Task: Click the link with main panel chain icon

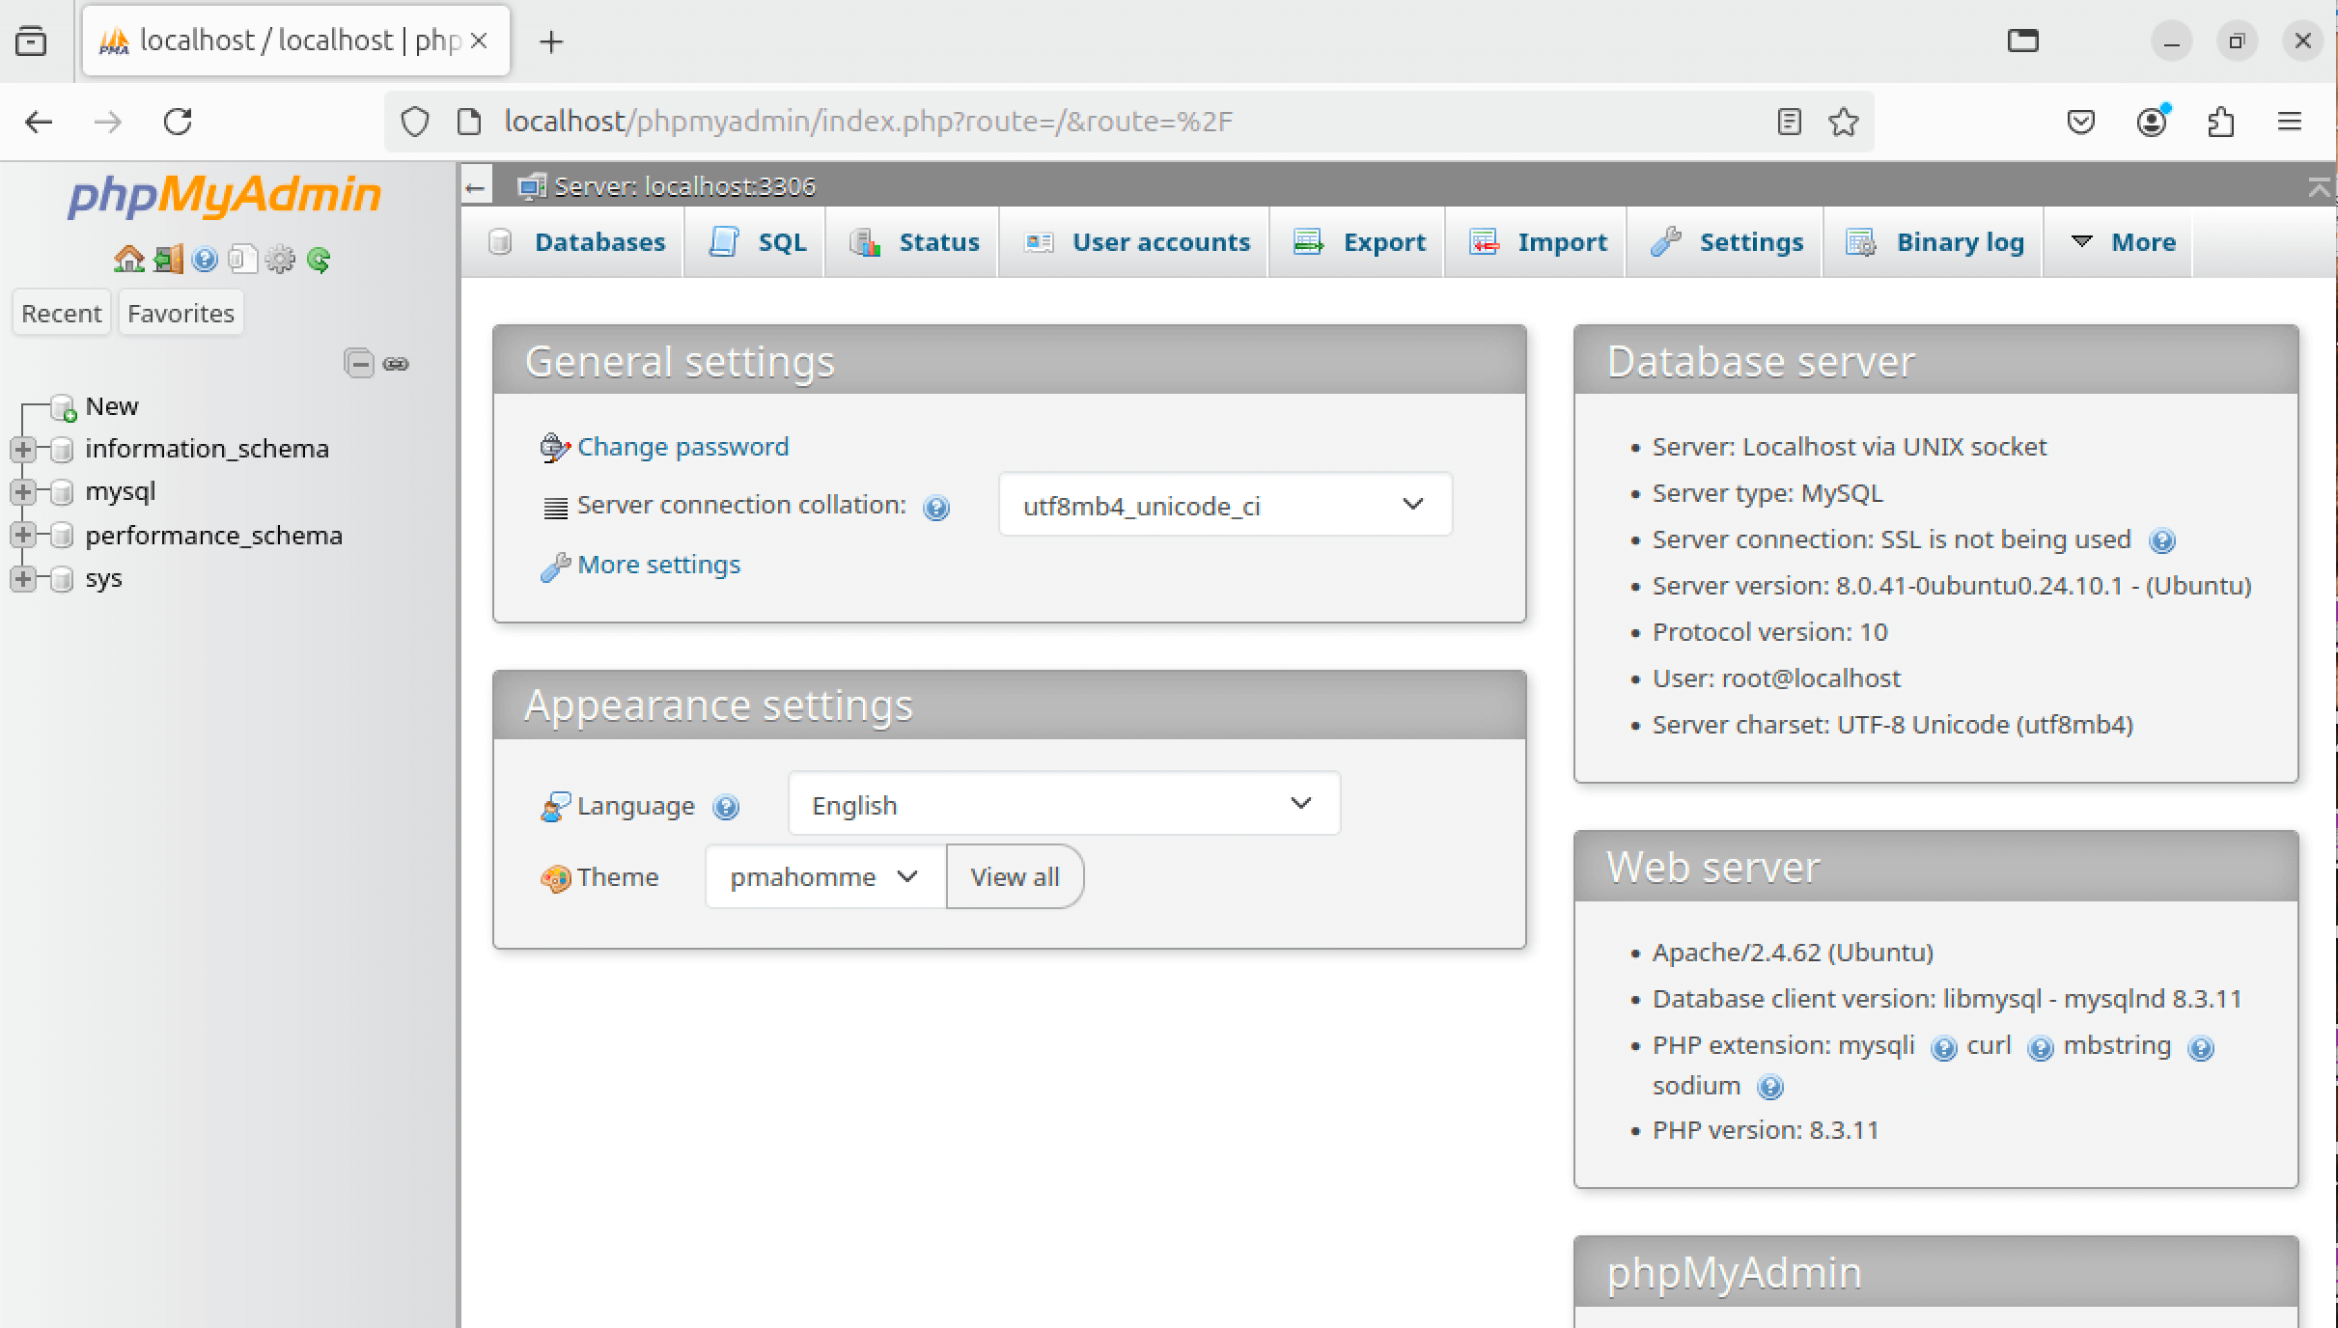Action: tap(396, 363)
